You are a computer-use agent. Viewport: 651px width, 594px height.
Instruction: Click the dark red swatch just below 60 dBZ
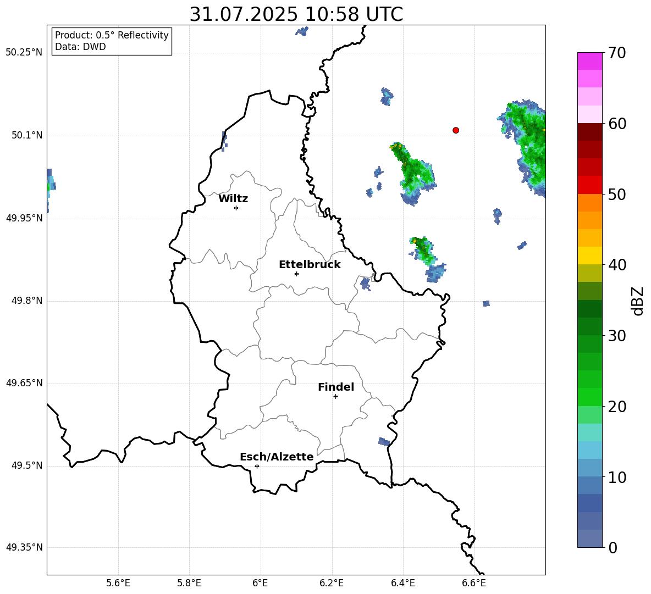589,132
